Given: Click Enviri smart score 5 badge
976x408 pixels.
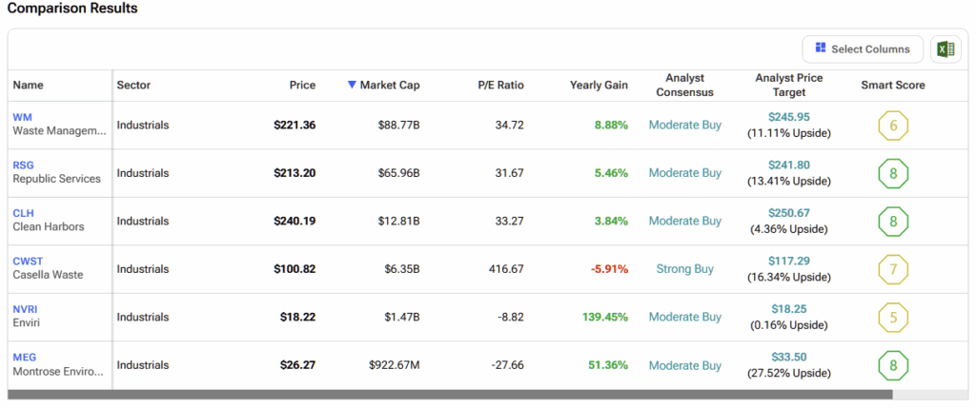Looking at the screenshot, I should tap(893, 318).
